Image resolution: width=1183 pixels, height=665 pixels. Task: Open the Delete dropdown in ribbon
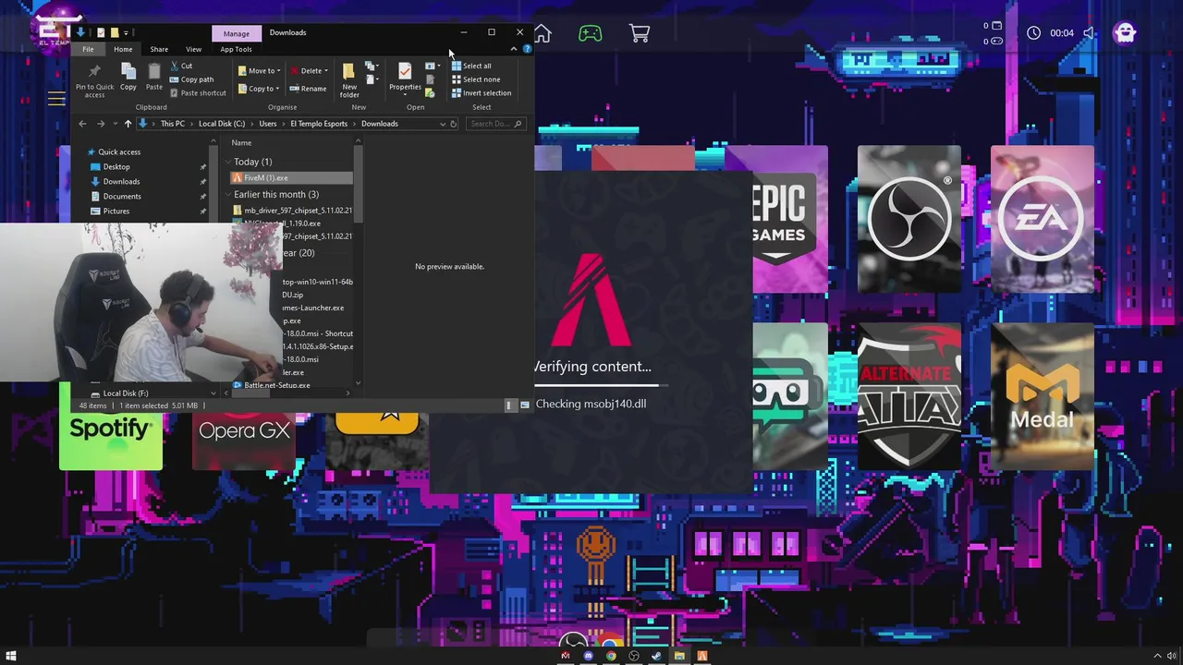pos(309,70)
